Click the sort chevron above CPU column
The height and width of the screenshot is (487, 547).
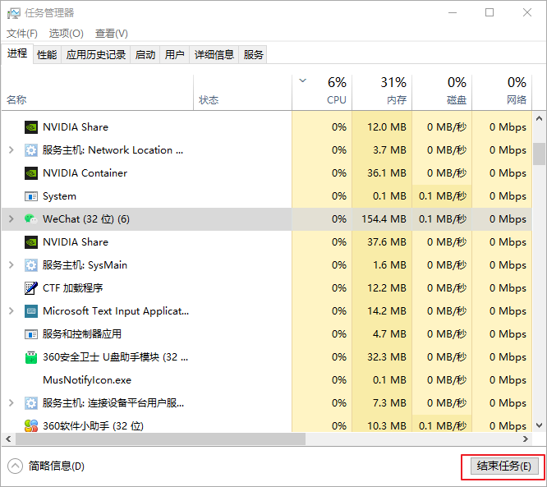(x=303, y=80)
